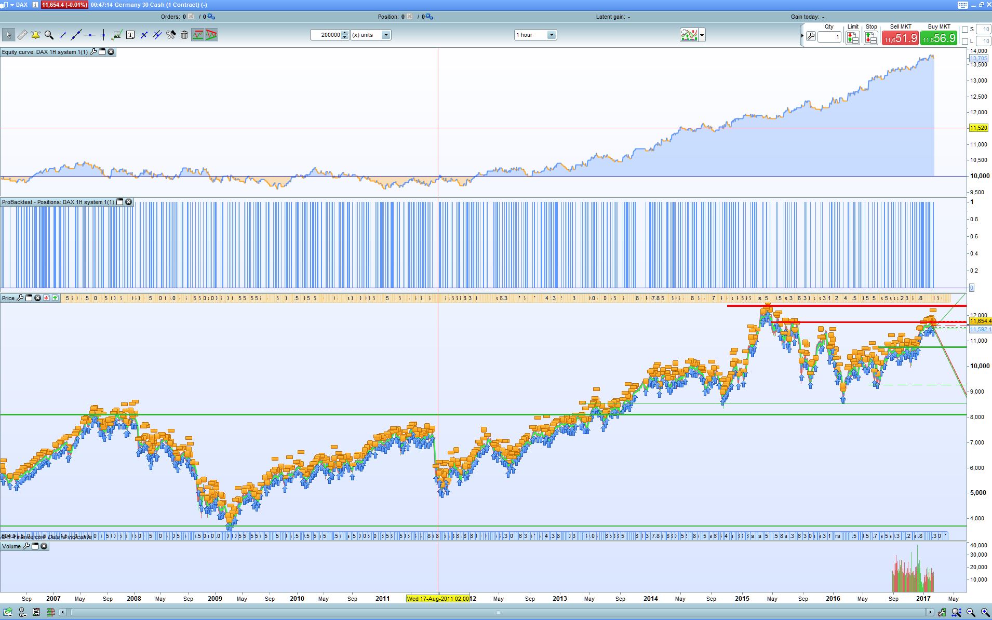This screenshot has height=620, width=992.
Task: Click the hammer and wrench settings tool
Action: pyautogui.click(x=171, y=35)
